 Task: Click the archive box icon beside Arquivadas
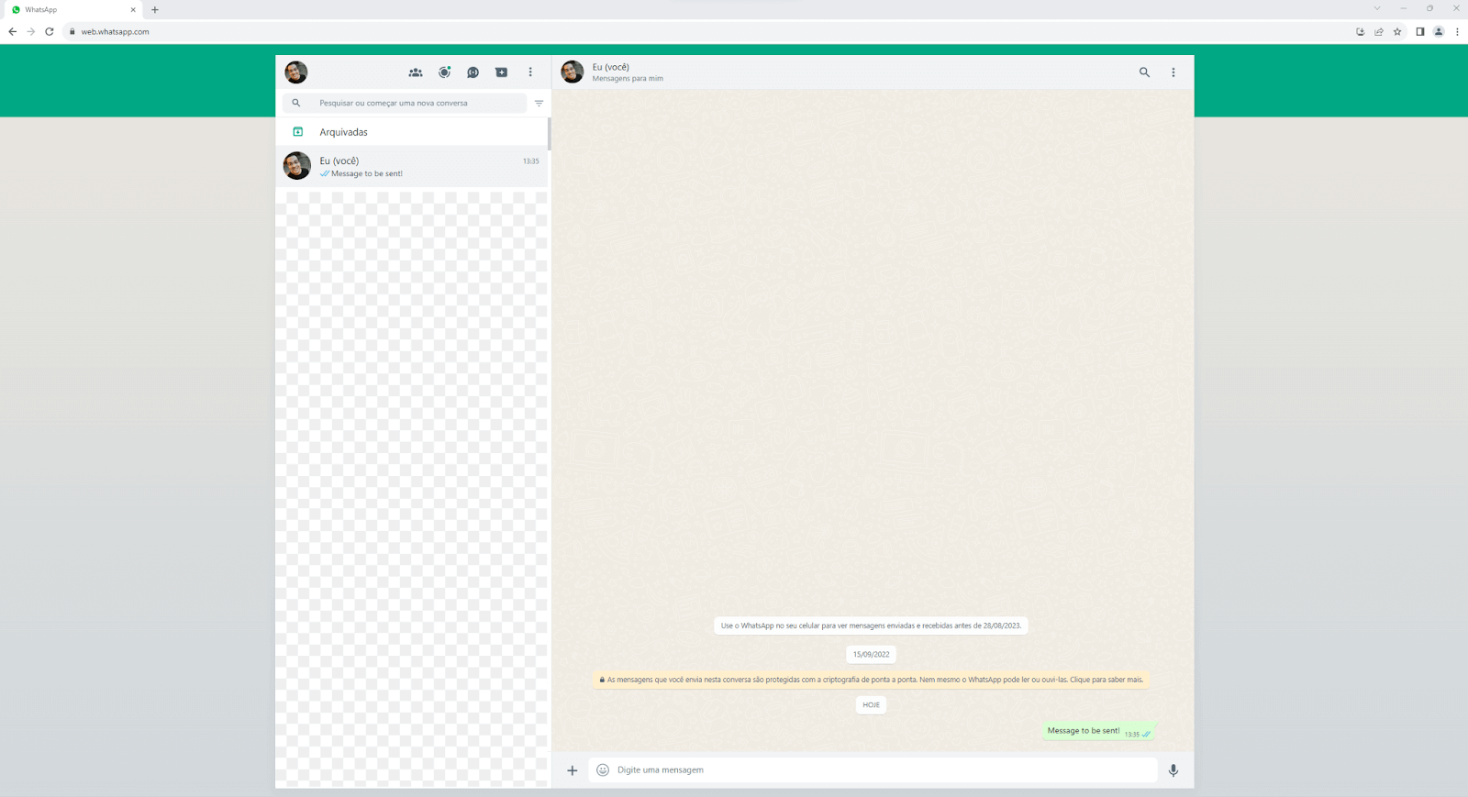(x=297, y=132)
